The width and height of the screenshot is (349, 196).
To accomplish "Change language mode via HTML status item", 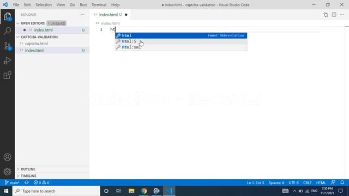I will coord(321,183).
